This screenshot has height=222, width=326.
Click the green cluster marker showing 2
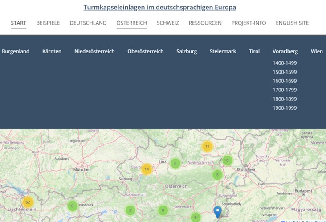130,210
